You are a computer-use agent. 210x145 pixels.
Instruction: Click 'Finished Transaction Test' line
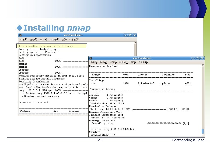pos(106,115)
